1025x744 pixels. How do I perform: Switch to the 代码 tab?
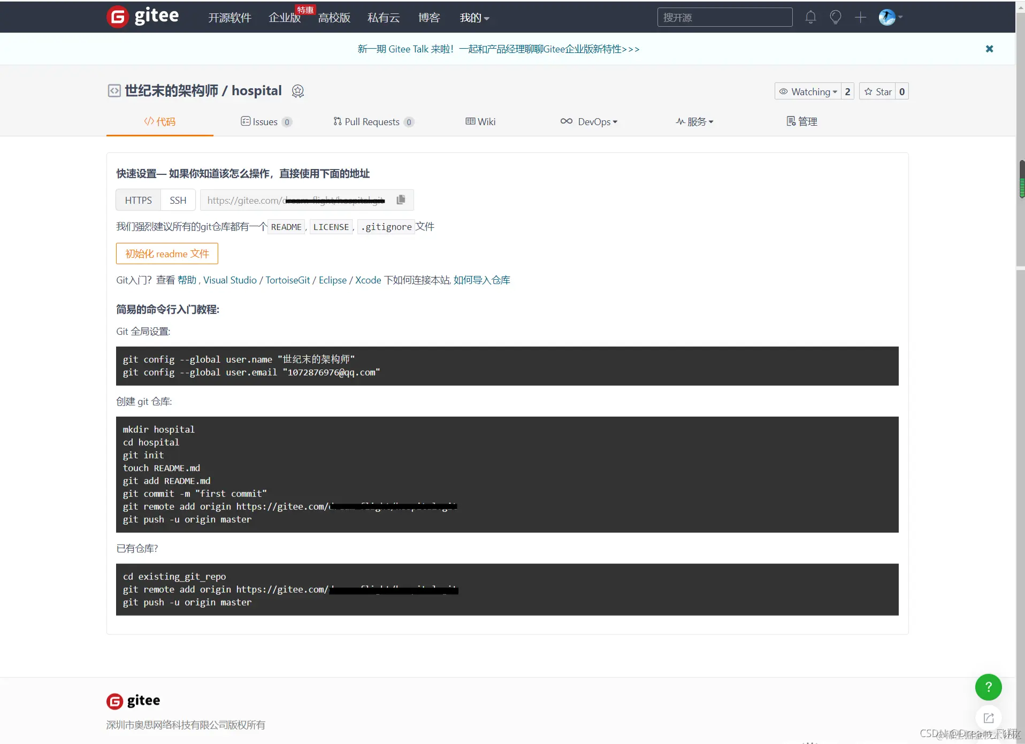click(159, 121)
